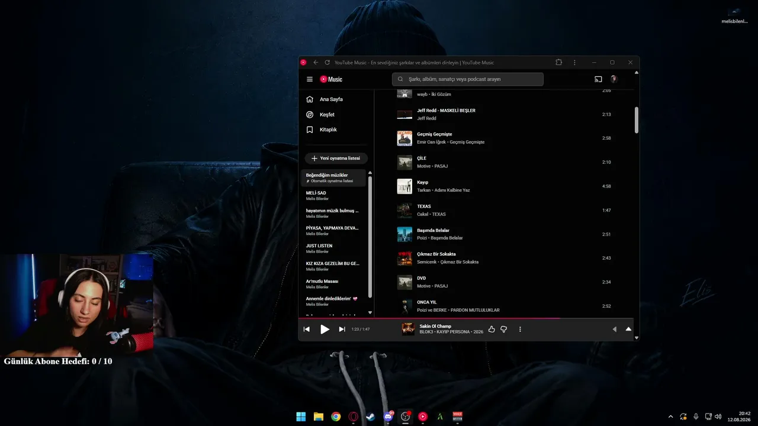The height and width of the screenshot is (426, 758).
Task: Open the Annemle dinlediklerim playlist
Action: coord(333,301)
